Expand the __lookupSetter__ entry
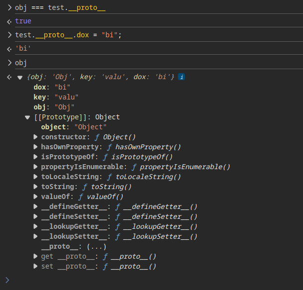The width and height of the screenshot is (303, 290). pos(35,236)
